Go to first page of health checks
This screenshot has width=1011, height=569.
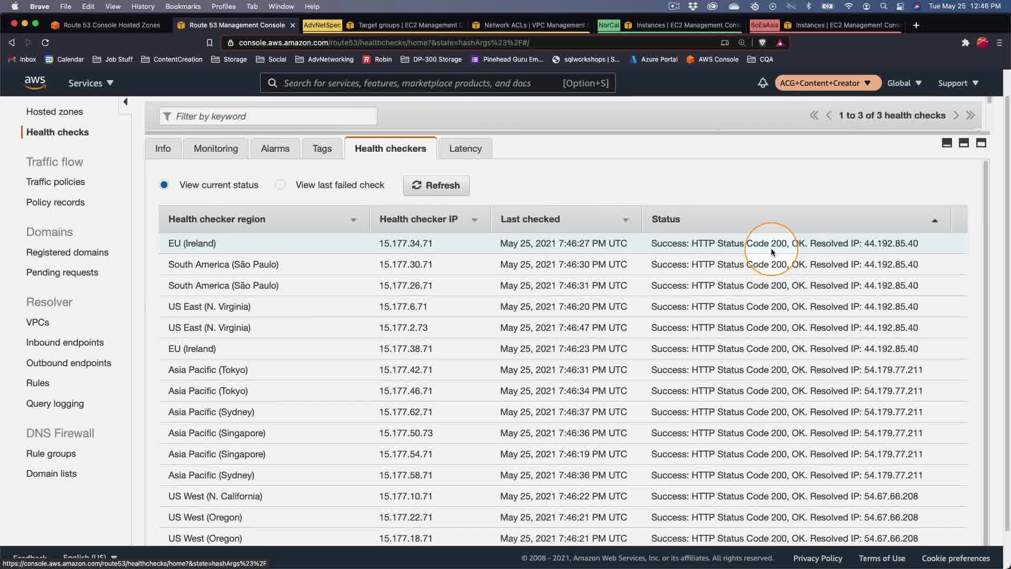coord(814,115)
